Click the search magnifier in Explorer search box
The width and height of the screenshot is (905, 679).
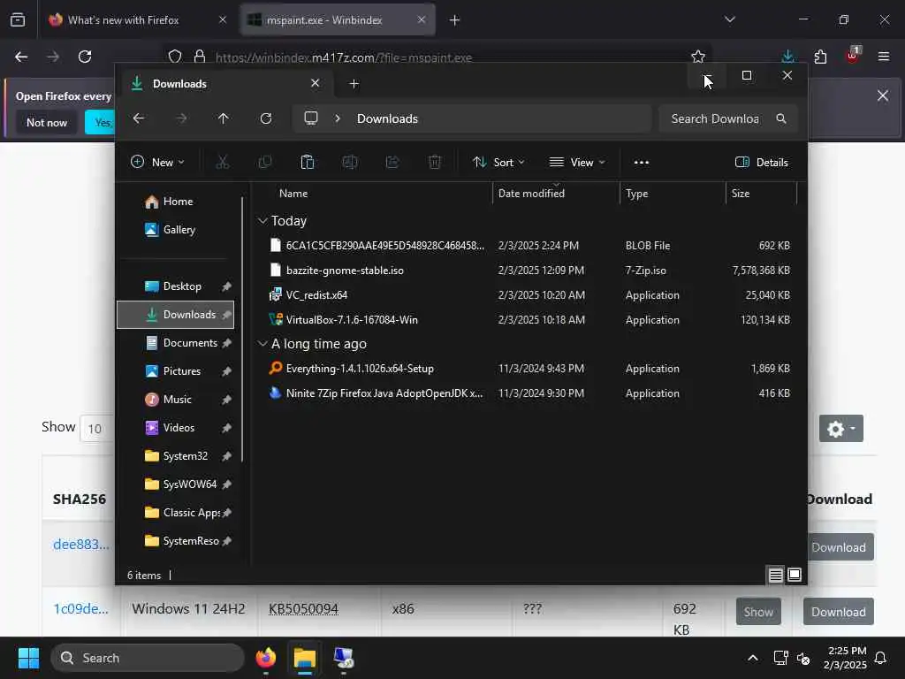coord(781,118)
